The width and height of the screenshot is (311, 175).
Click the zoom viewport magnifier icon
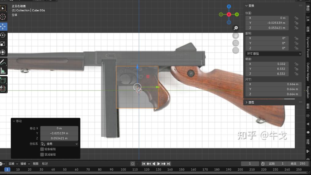point(236,28)
